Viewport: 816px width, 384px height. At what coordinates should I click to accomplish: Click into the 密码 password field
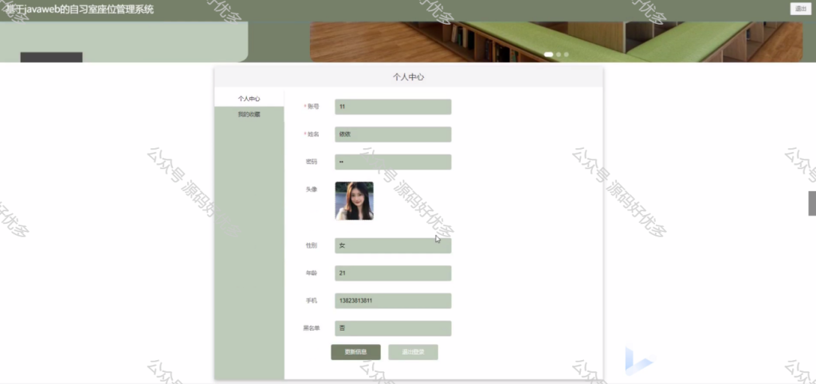[x=393, y=162]
